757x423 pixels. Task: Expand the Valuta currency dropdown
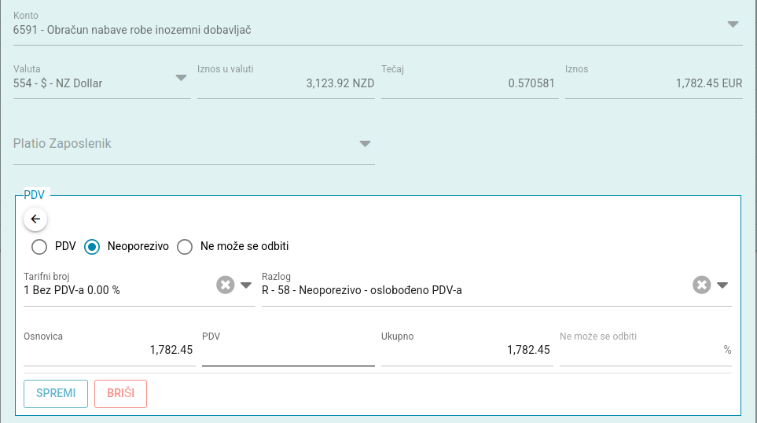181,77
